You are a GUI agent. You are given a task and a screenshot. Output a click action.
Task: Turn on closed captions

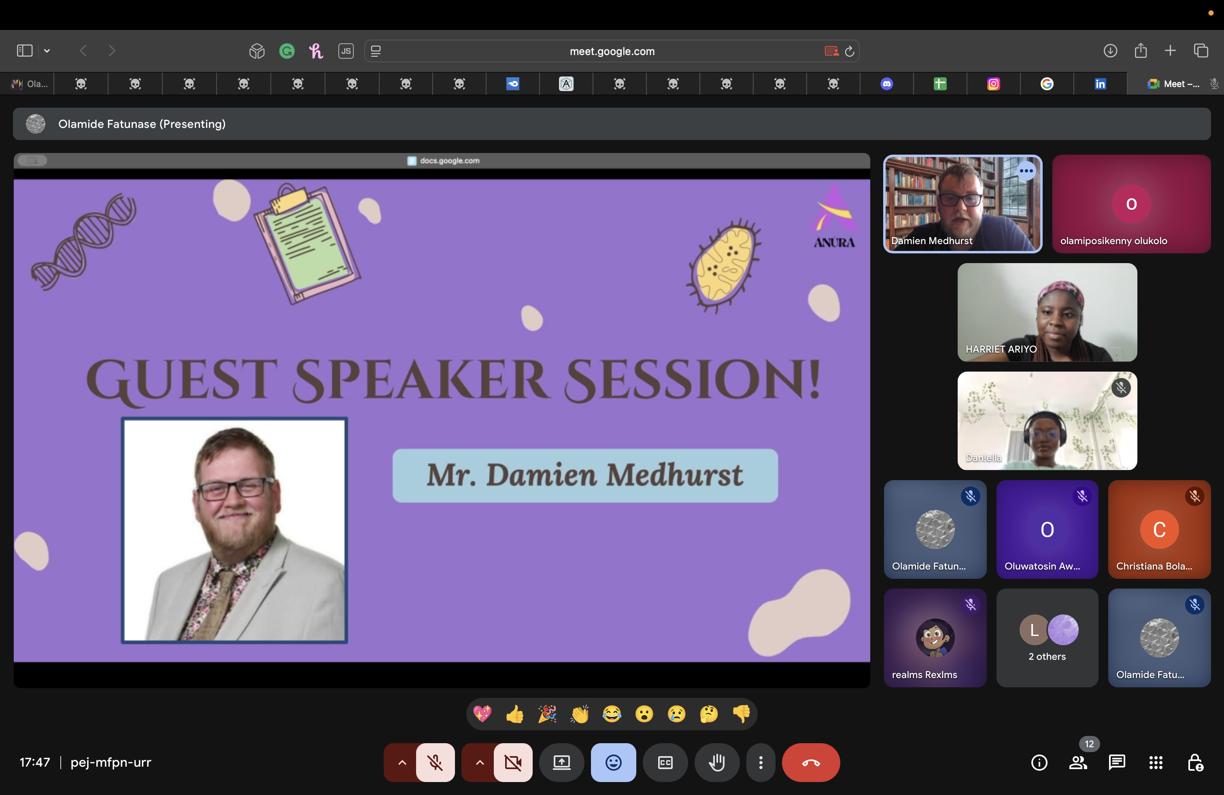(x=665, y=762)
